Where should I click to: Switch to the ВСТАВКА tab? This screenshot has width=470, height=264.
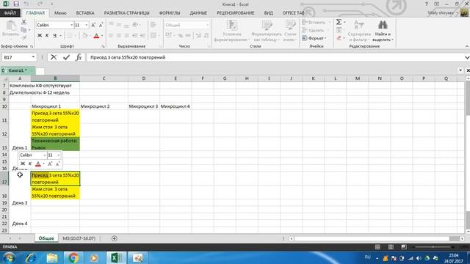(85, 13)
